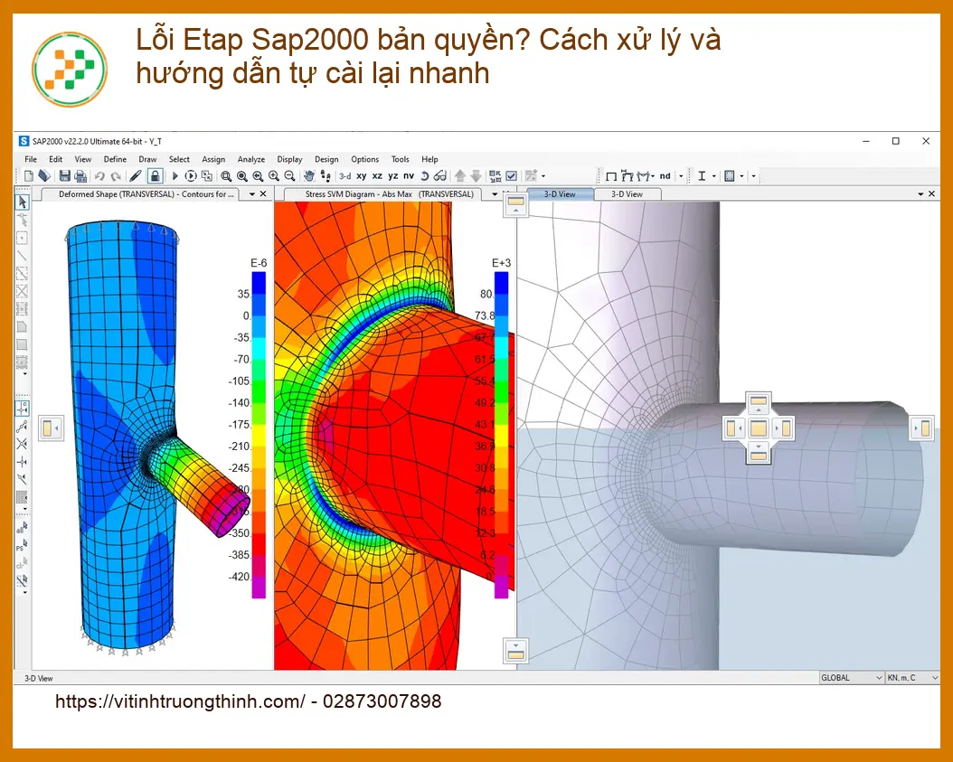This screenshot has width=953, height=762.
Task: Click the Move Down in List arrow
Action: pos(476,176)
